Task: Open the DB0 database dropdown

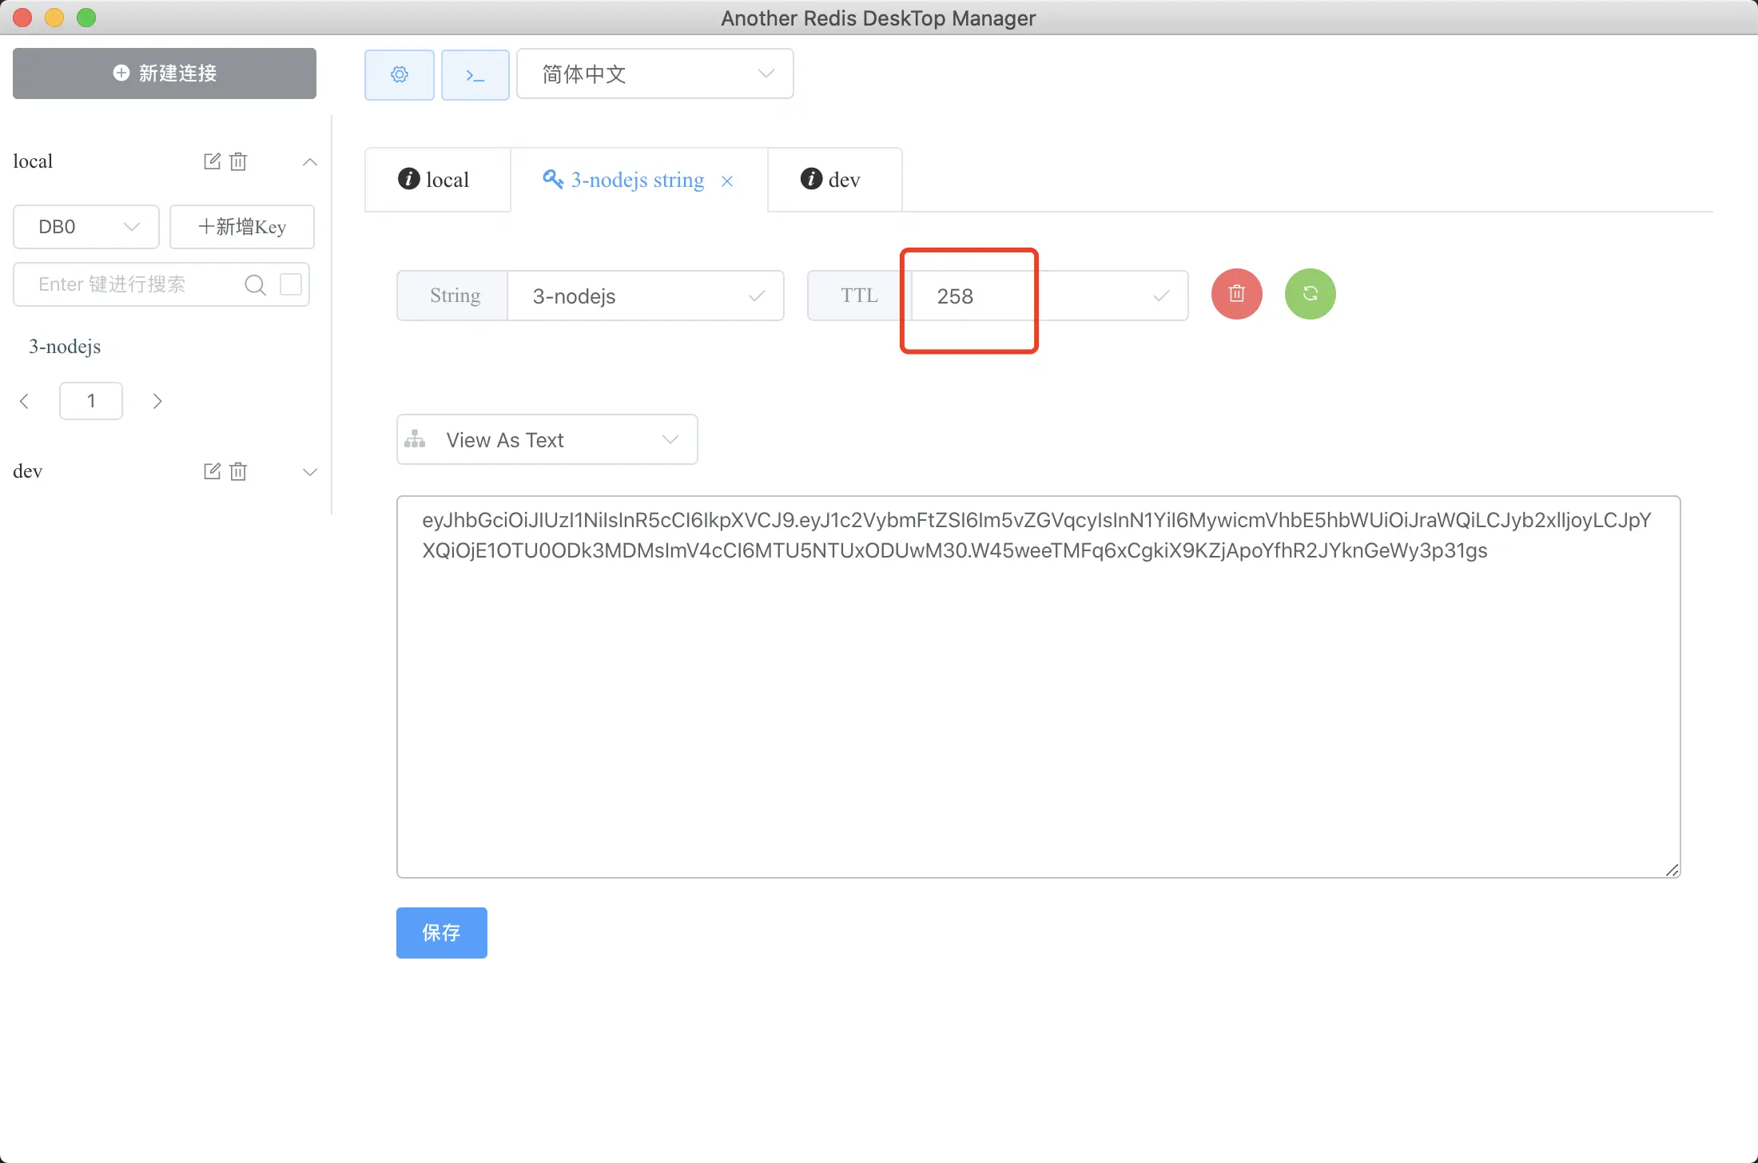Action: click(86, 227)
